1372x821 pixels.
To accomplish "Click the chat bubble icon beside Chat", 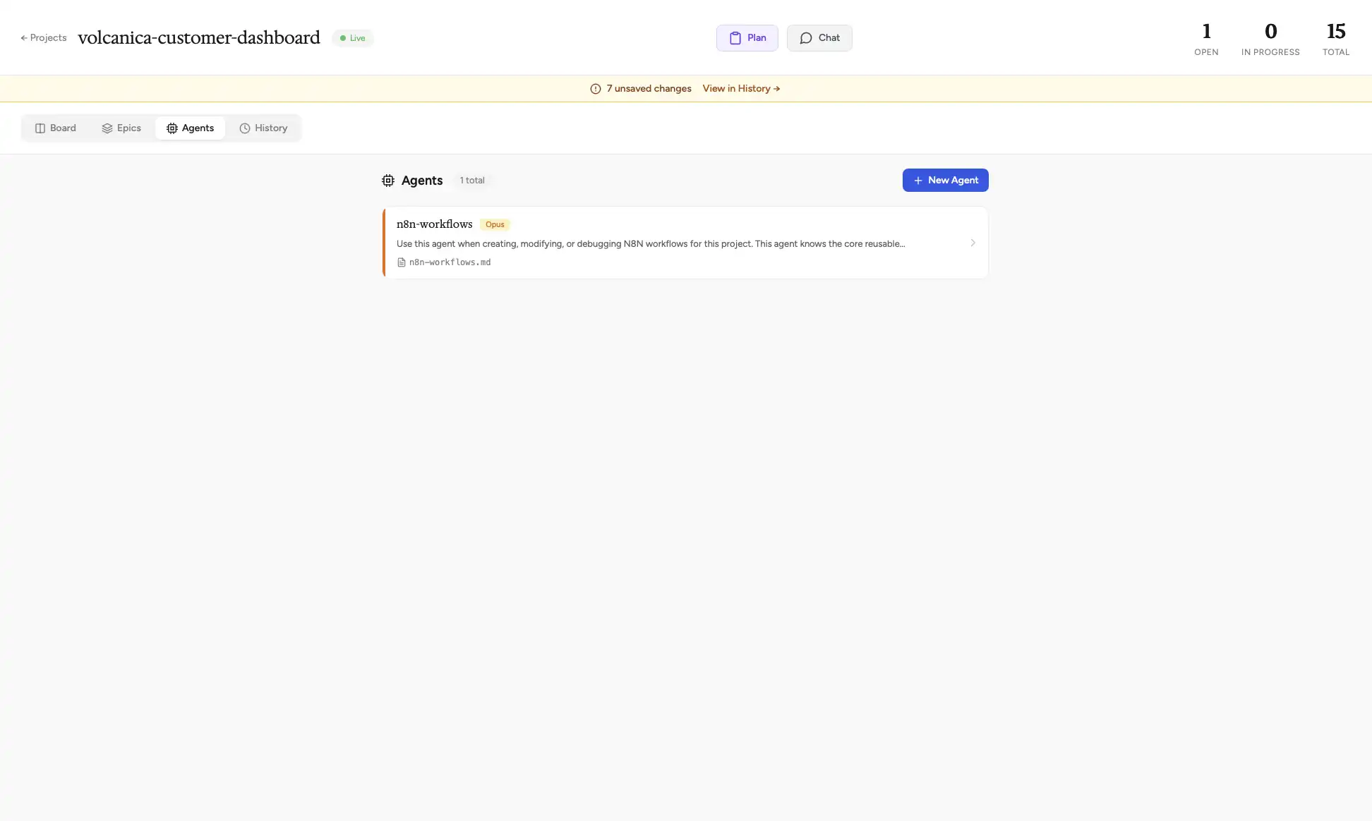I will (805, 37).
